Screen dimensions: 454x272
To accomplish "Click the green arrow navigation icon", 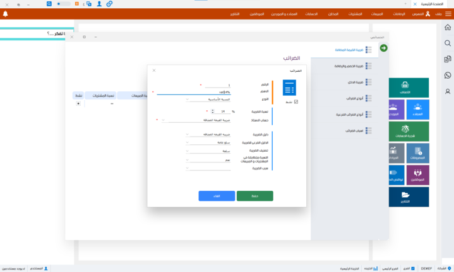I will tap(383, 48).
